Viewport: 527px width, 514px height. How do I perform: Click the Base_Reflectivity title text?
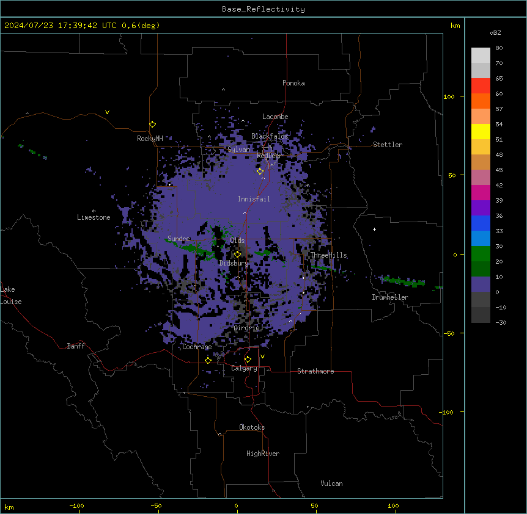point(263,9)
